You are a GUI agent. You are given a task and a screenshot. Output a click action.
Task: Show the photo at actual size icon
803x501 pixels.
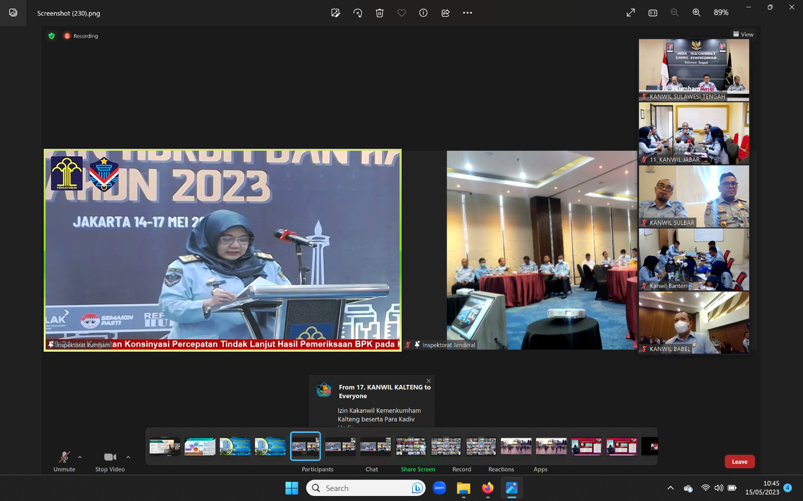[x=653, y=13]
